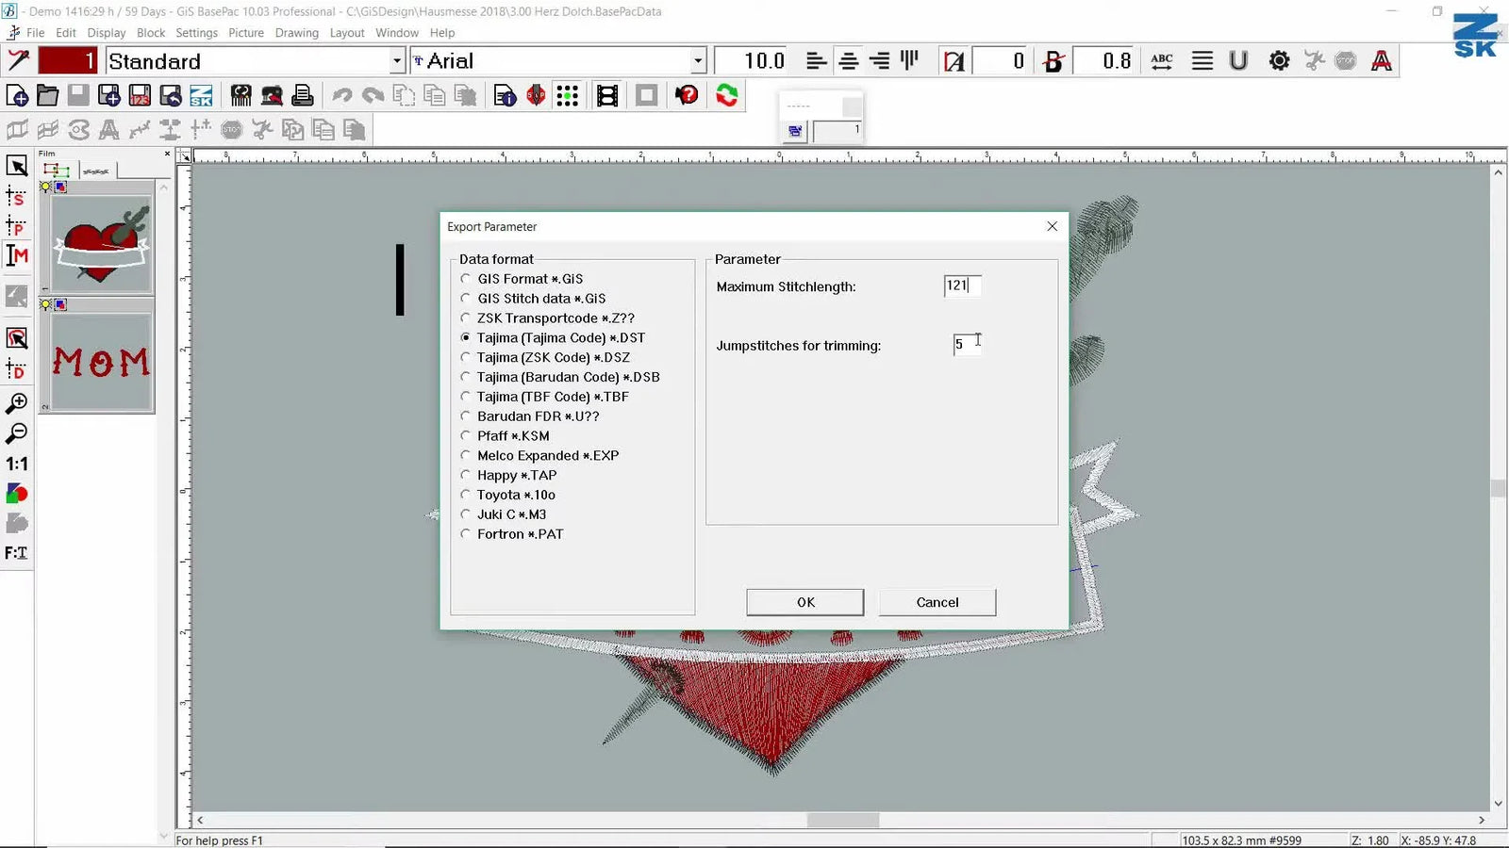Image resolution: width=1509 pixels, height=848 pixels.
Task: Click the printer icon in toolbar
Action: 303,95
